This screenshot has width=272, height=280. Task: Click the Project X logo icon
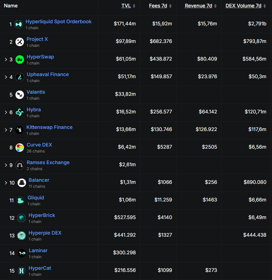20,42
